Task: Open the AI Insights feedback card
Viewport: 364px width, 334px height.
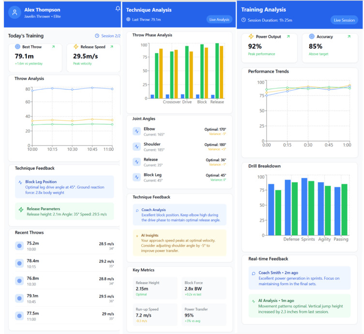Action: click(x=179, y=243)
